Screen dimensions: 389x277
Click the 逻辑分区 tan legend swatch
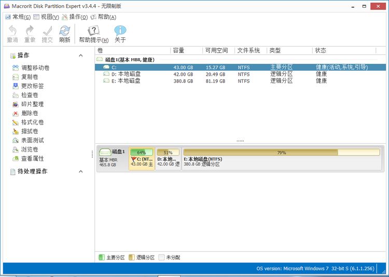132,257
